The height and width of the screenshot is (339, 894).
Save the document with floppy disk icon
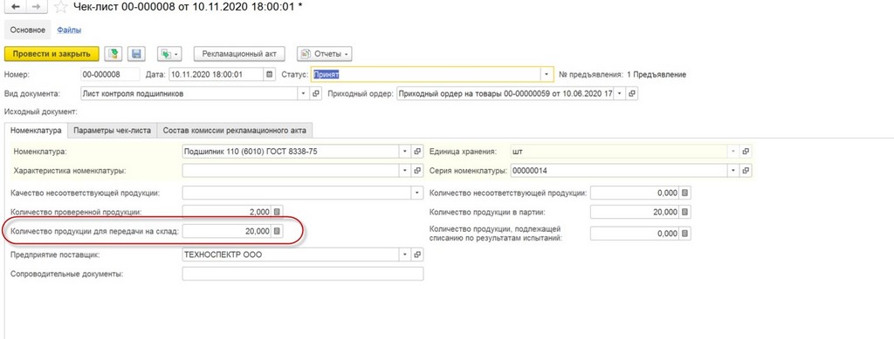tap(136, 53)
